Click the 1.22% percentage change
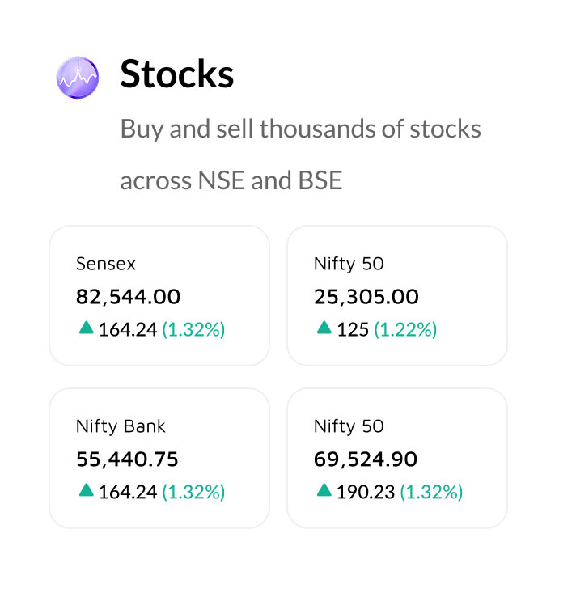Screen dimensions: 576x597 405,329
